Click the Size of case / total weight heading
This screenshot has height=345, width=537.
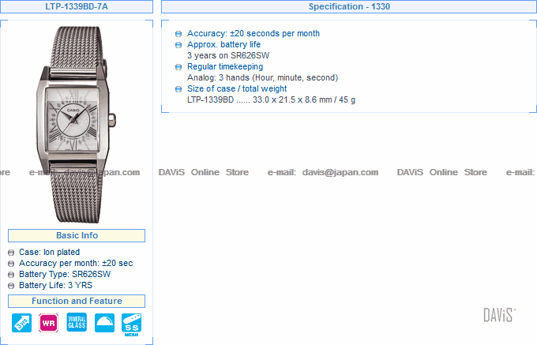pyautogui.click(x=237, y=88)
